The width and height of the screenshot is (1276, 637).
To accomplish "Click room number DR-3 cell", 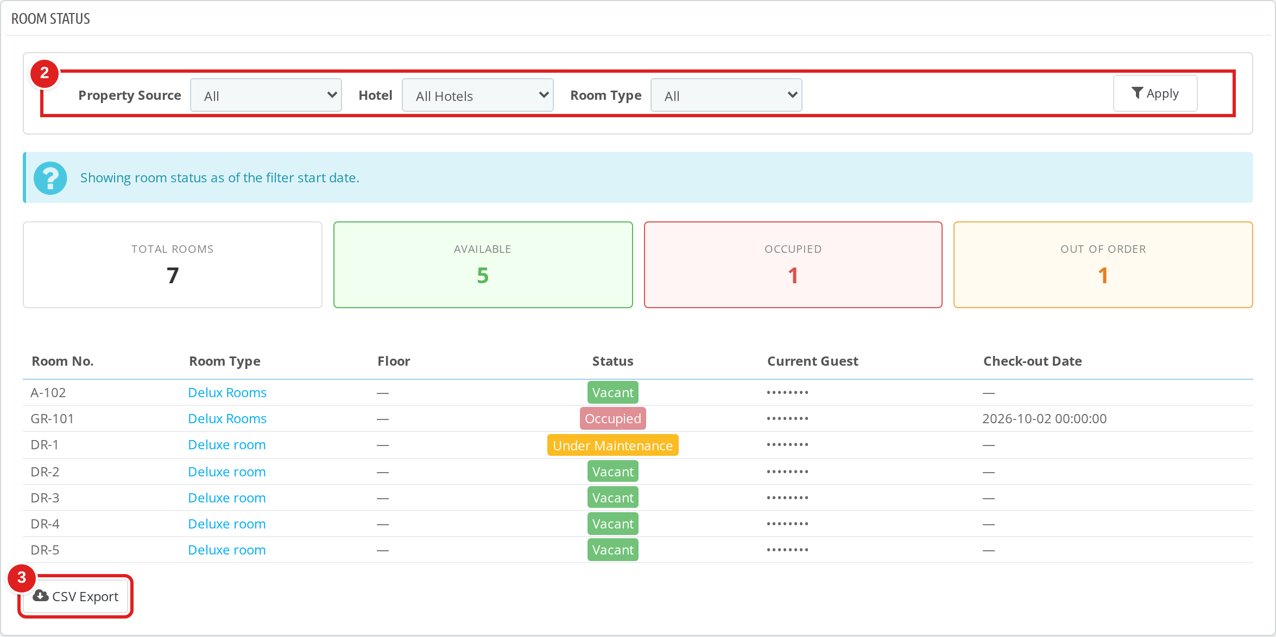I will (45, 498).
